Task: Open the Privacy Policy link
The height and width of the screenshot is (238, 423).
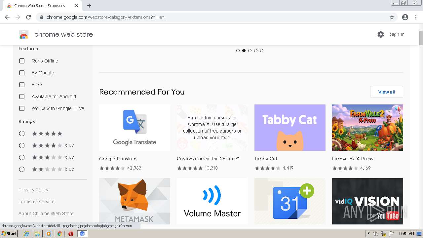Action: (x=33, y=190)
